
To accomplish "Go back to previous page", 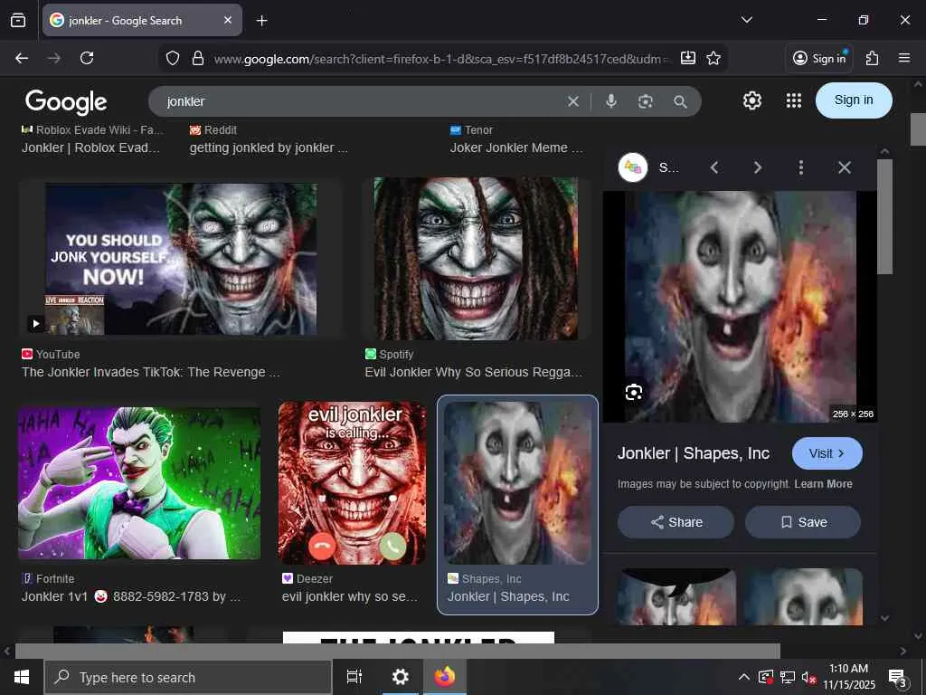I will point(22,58).
